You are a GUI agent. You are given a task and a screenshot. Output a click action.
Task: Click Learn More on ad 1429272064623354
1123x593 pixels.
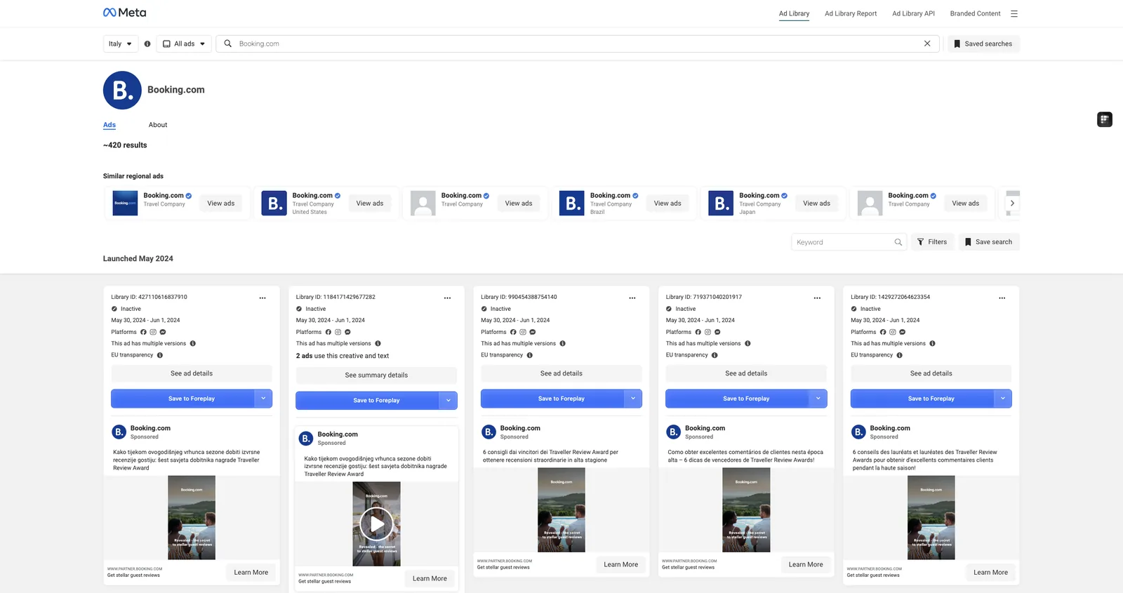click(990, 573)
